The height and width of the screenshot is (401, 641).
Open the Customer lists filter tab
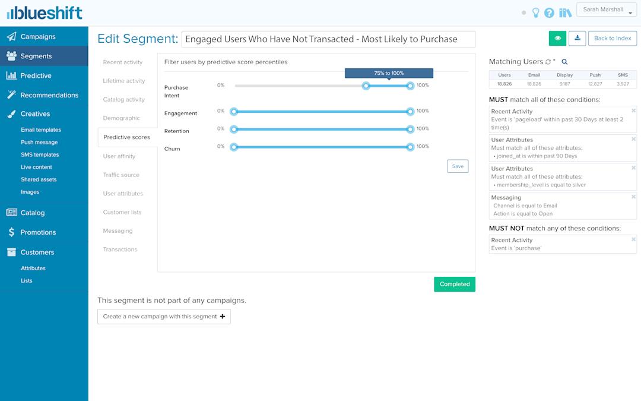coord(122,212)
